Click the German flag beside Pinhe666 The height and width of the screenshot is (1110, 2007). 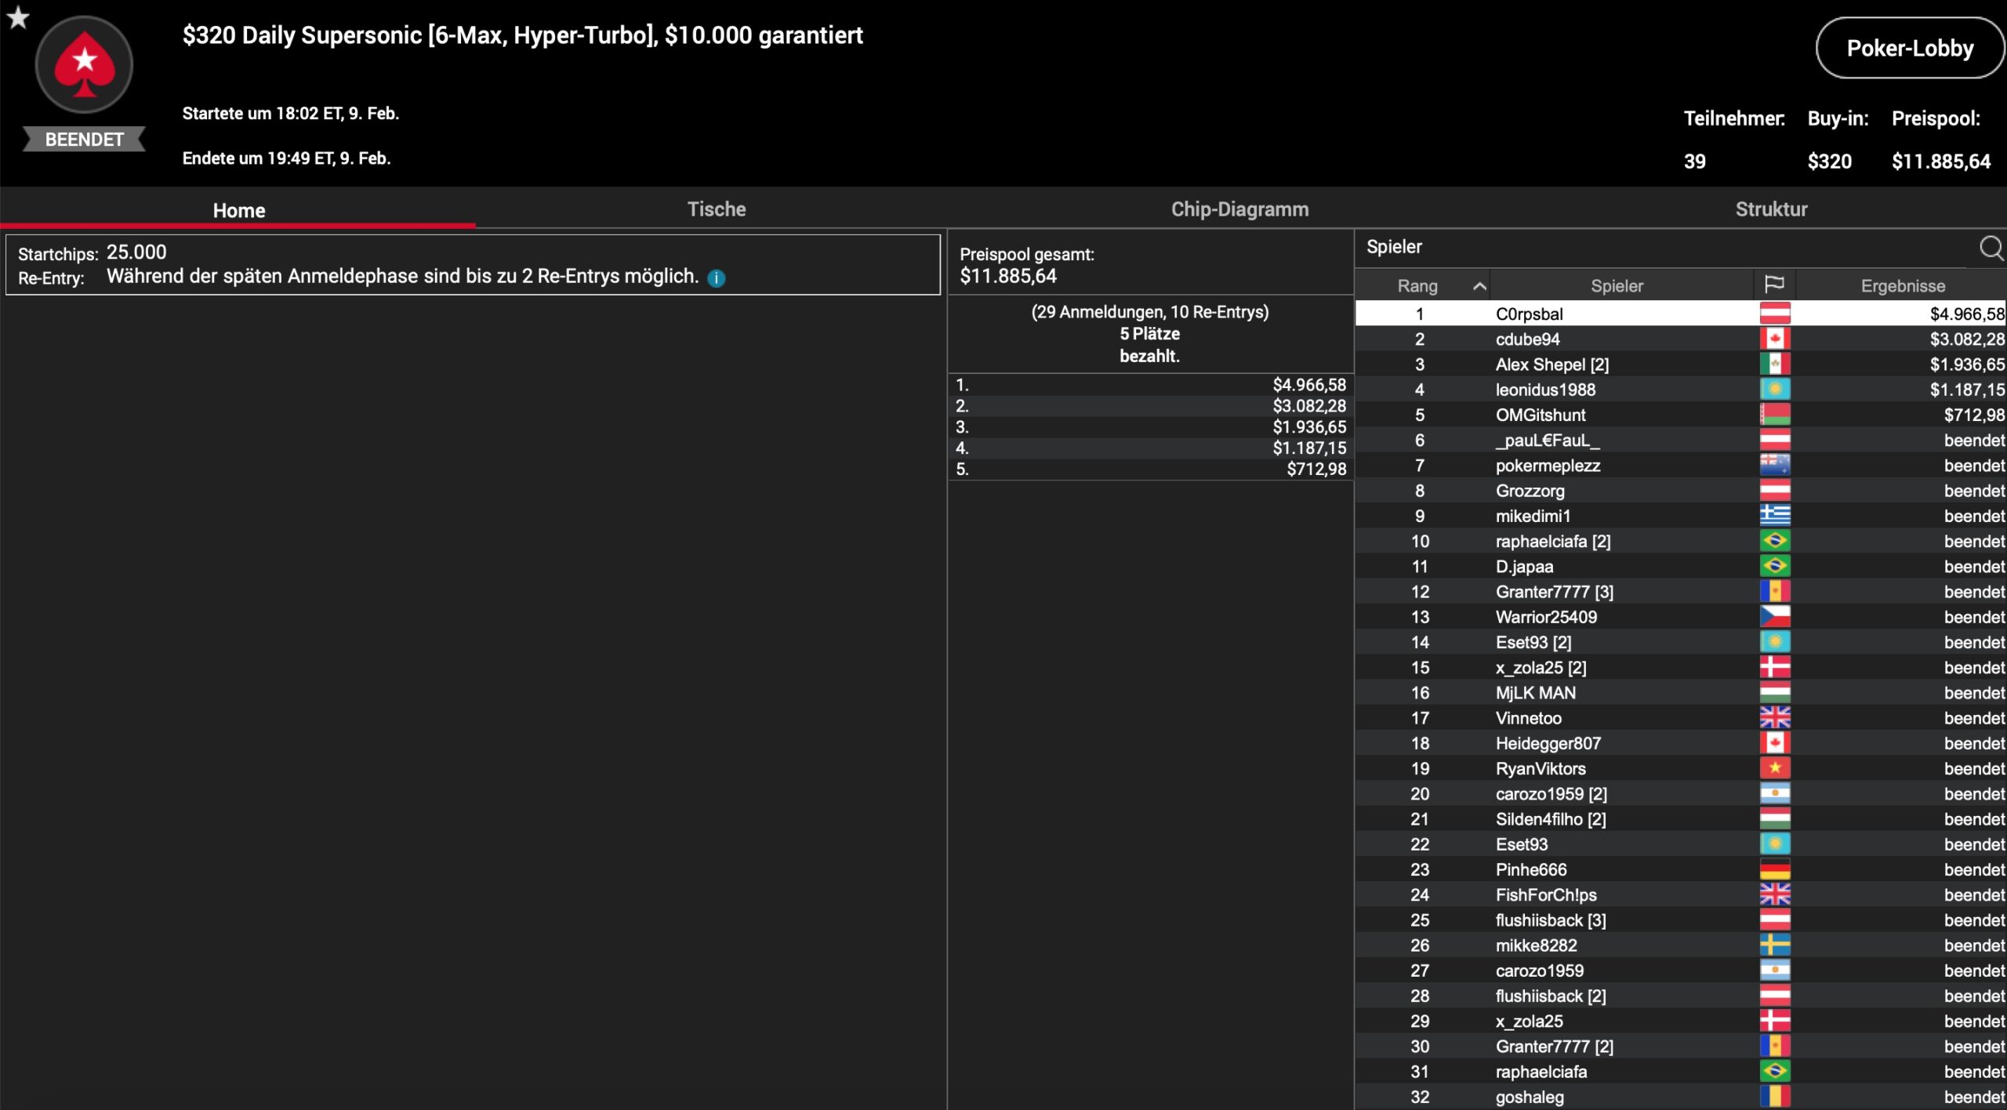pos(1774,869)
